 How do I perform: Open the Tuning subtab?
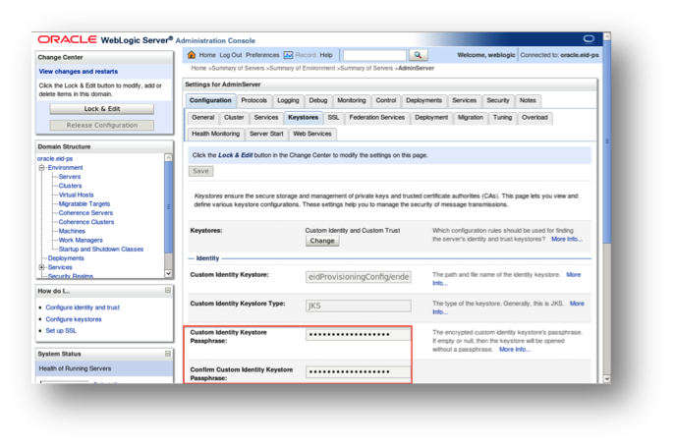(503, 118)
